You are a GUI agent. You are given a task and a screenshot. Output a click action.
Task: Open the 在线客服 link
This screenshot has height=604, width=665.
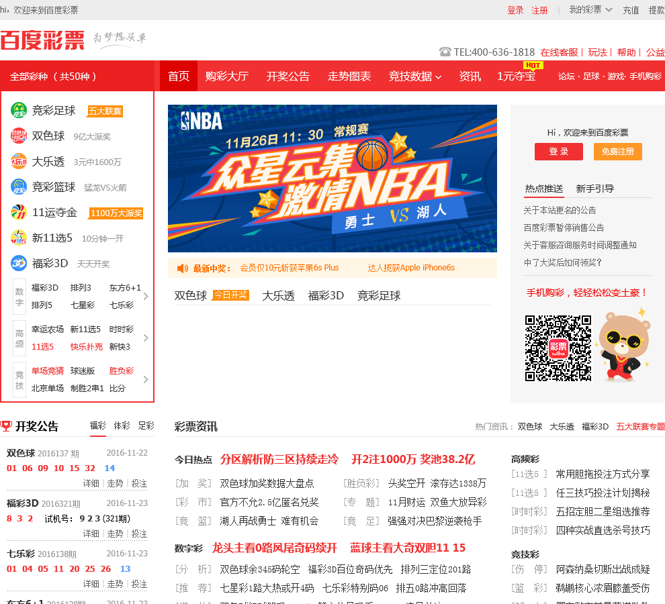click(x=559, y=52)
